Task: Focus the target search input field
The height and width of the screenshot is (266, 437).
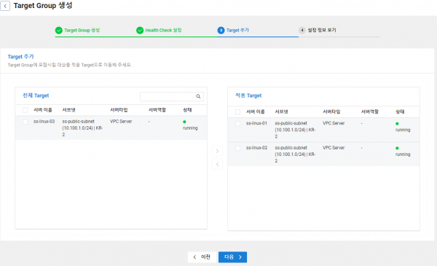Action: point(168,96)
